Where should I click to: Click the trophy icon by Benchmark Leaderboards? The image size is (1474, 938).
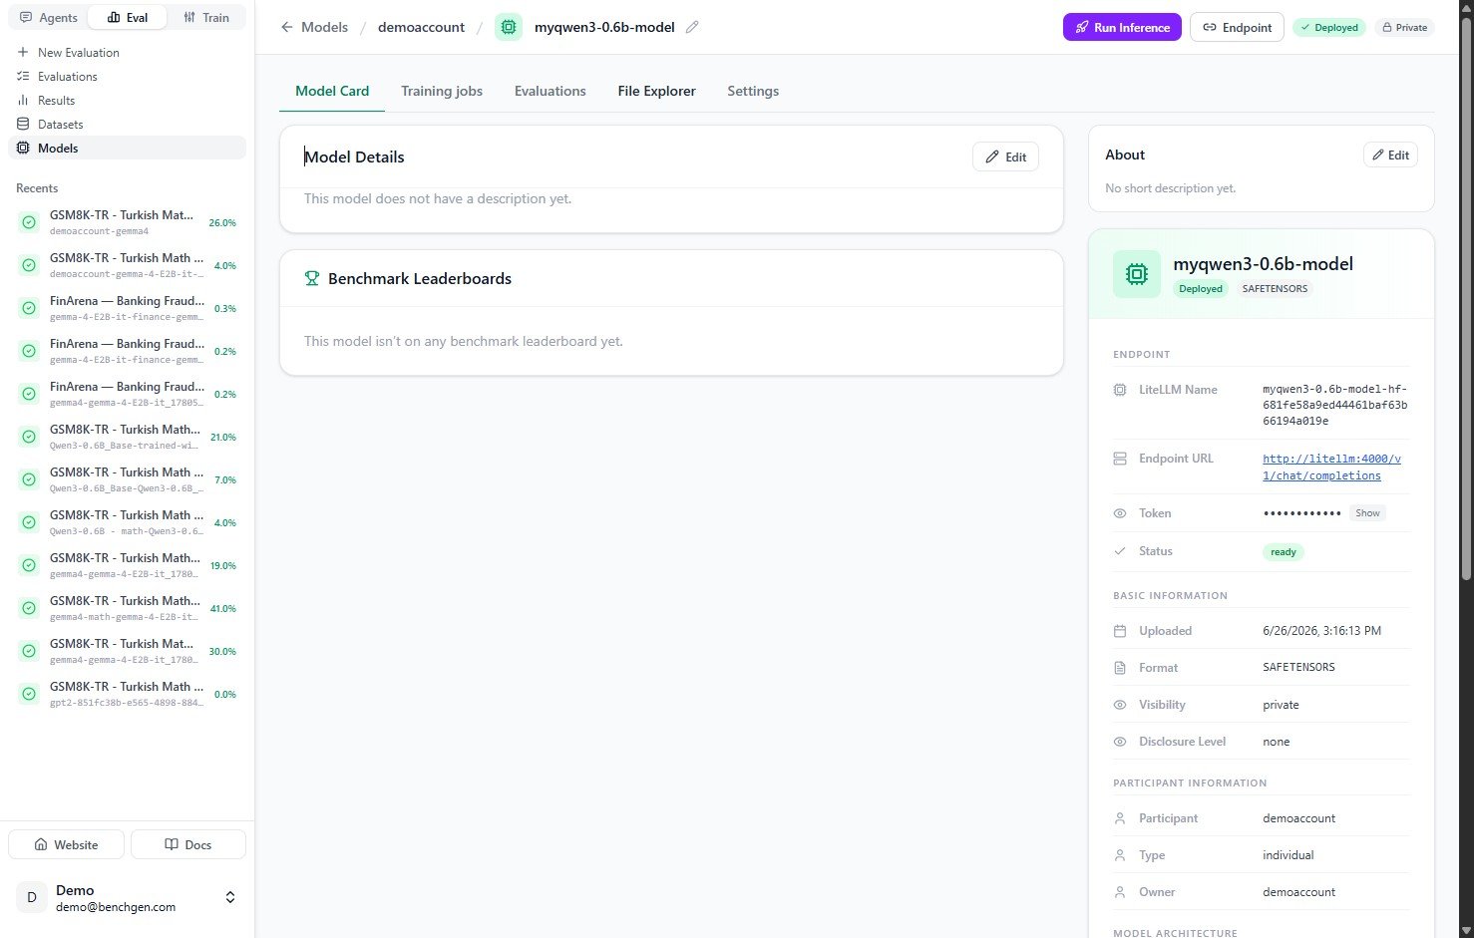(x=312, y=279)
